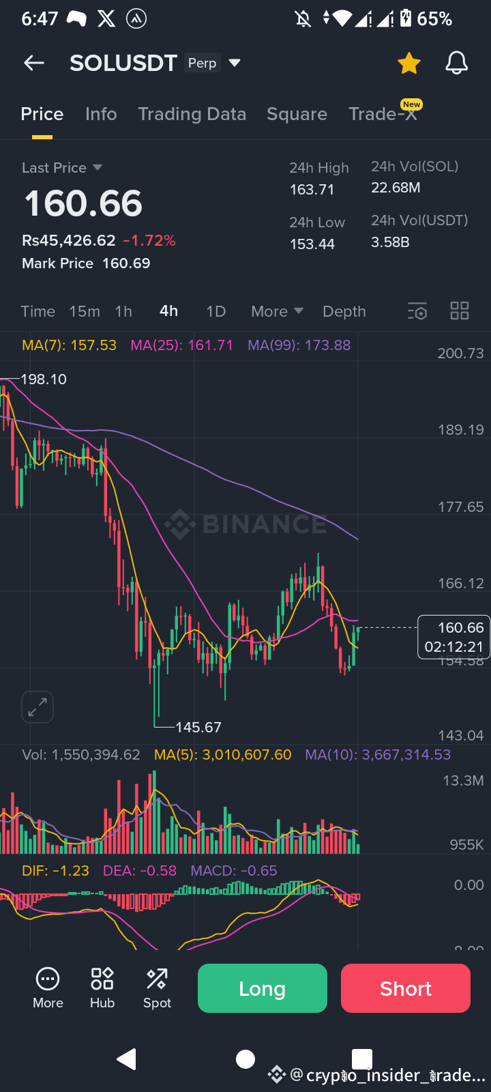
Task: Tap the volume MA(5) value label
Action: pyautogui.click(x=223, y=755)
